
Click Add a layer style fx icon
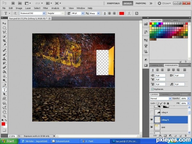(160, 136)
